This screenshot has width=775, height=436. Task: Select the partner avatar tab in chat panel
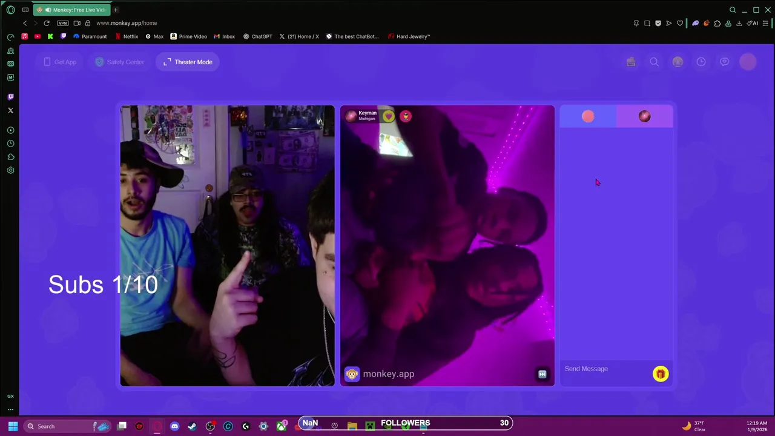click(x=644, y=116)
